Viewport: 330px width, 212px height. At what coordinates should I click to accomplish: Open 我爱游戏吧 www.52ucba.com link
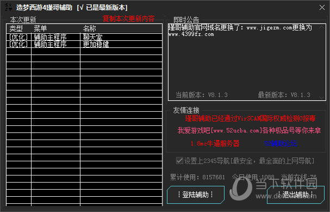point(249,130)
